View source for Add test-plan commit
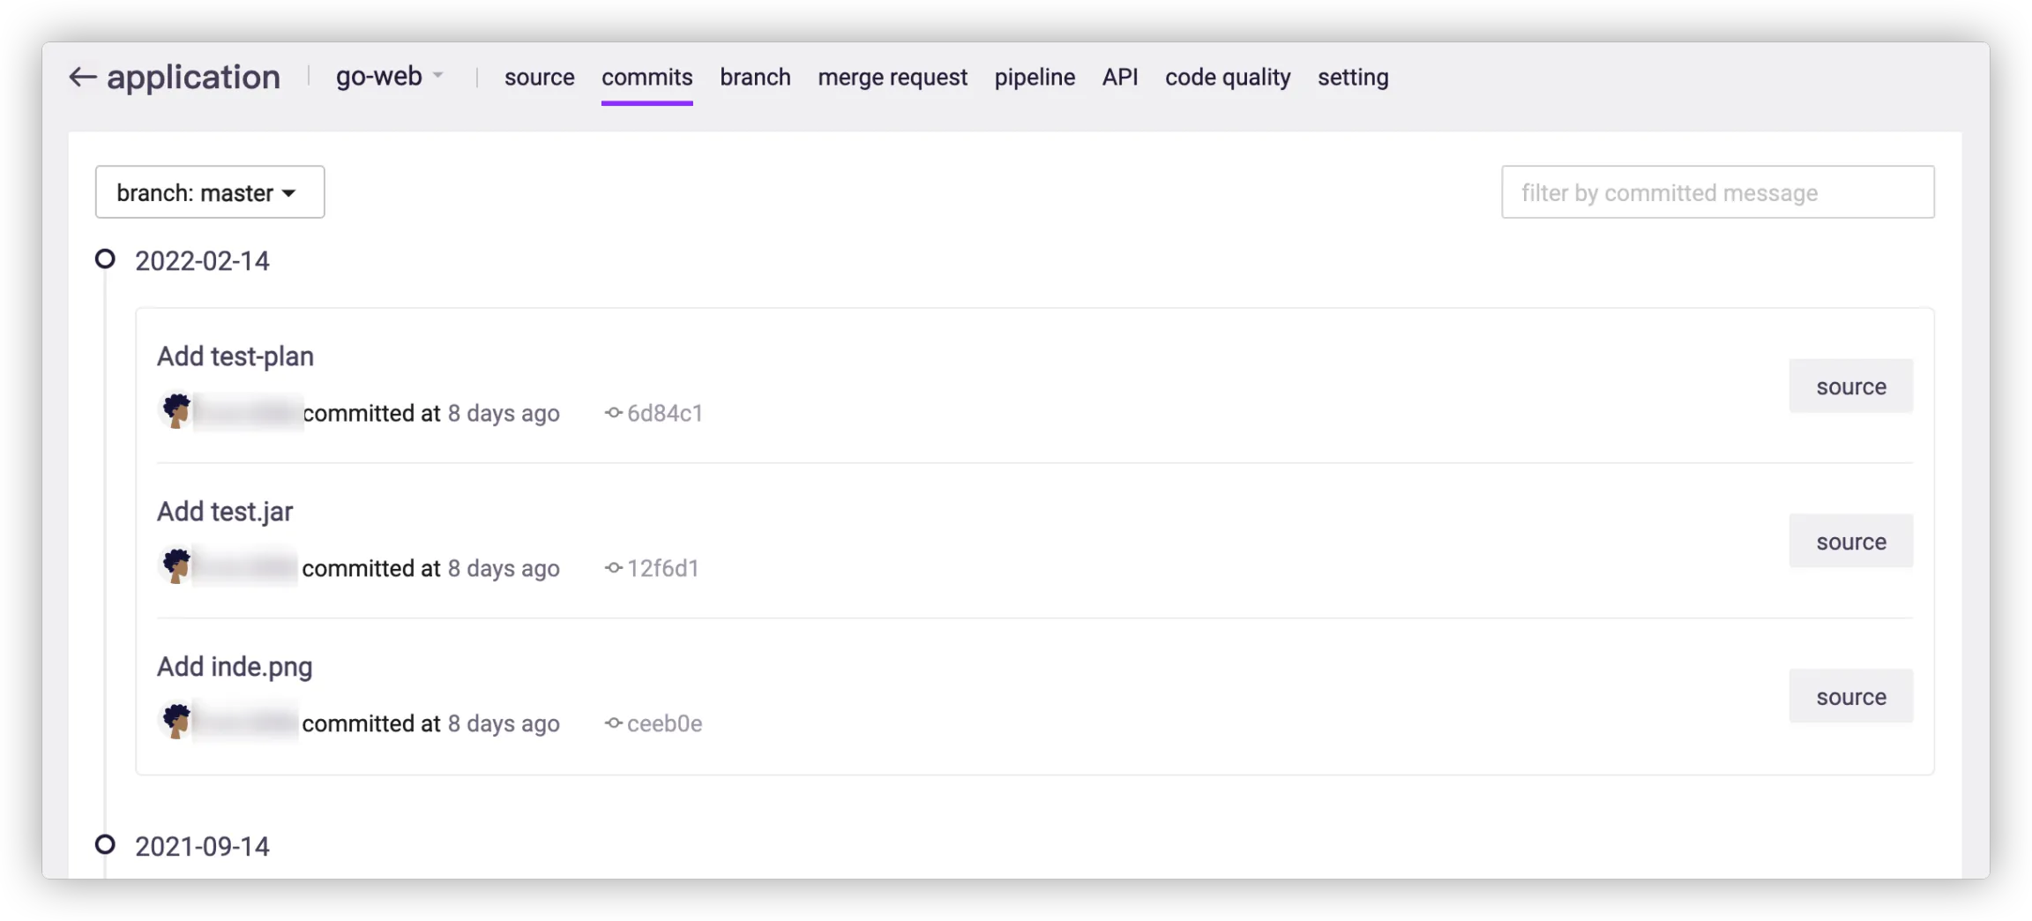This screenshot has width=2032, height=921. 1850,386
